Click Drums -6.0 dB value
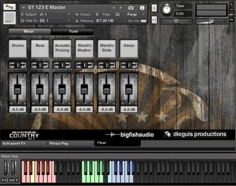Screen dimensions: 236x186 17,109
